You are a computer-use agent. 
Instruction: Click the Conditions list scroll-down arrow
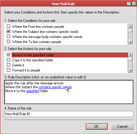tap(130, 42)
